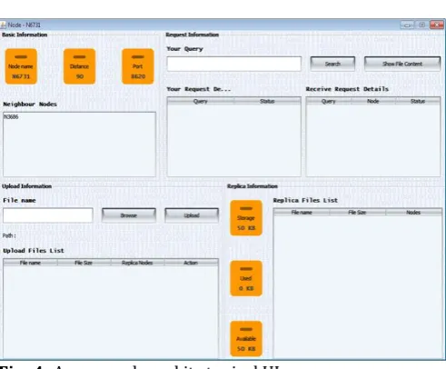Click the Upload button
The height and width of the screenshot is (369, 446).
point(192,215)
